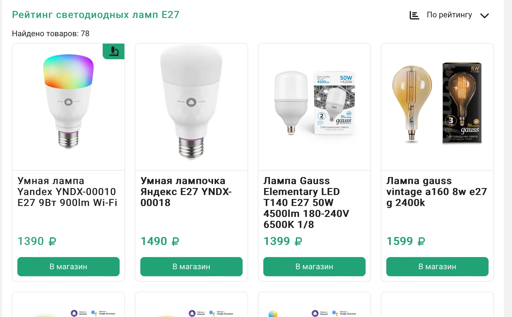This screenshot has height=317, width=512.
Task: Open the 'По рейтингу' sorting dropdown
Action: [x=449, y=15]
